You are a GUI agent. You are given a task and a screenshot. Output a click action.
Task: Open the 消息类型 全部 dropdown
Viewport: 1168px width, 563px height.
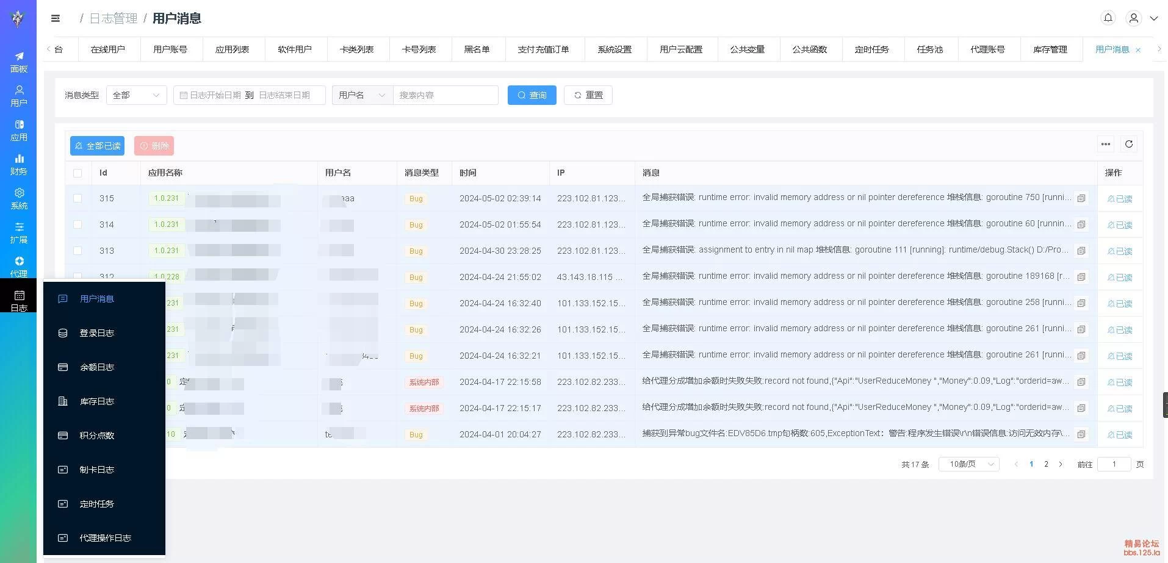point(136,95)
